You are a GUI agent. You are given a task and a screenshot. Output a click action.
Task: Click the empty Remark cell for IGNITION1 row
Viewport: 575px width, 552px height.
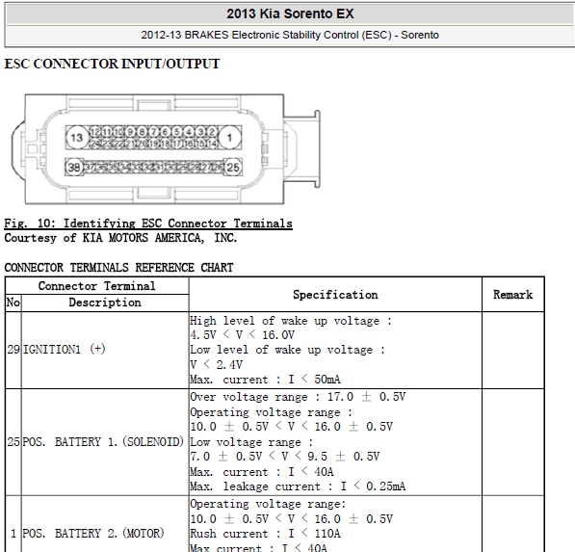point(513,351)
